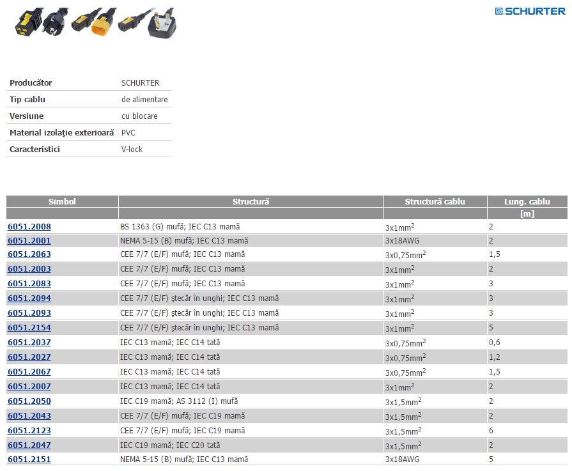Open product link 6051.2037
The height and width of the screenshot is (471, 572).
point(29,343)
